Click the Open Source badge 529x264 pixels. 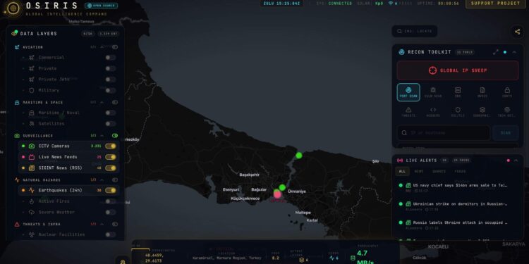tap(101, 6)
